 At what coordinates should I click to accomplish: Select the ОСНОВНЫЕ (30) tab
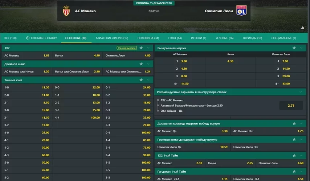[x=76, y=38]
